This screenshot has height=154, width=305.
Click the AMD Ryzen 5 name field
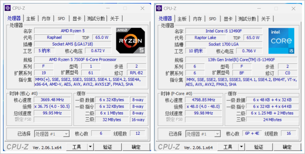pos(73,31)
